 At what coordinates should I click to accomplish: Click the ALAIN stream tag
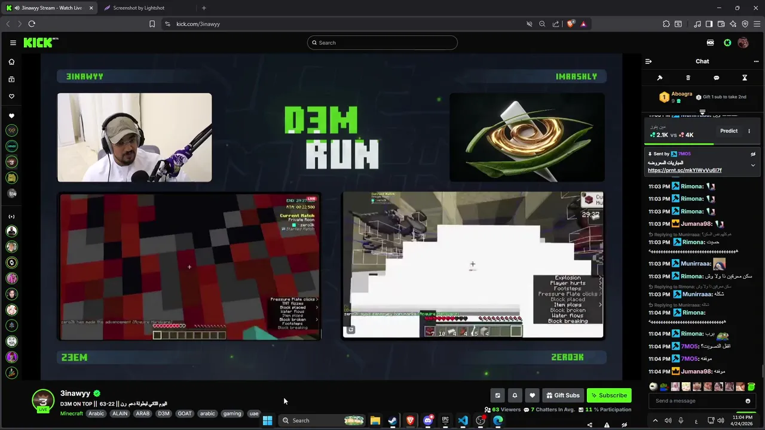[120, 413]
